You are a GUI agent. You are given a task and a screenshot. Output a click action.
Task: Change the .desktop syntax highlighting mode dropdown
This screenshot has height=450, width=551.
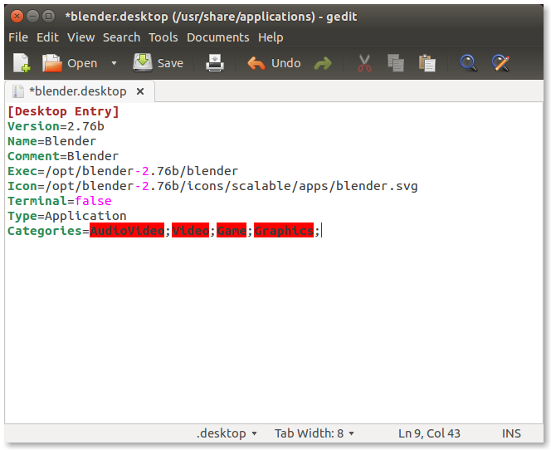(227, 433)
